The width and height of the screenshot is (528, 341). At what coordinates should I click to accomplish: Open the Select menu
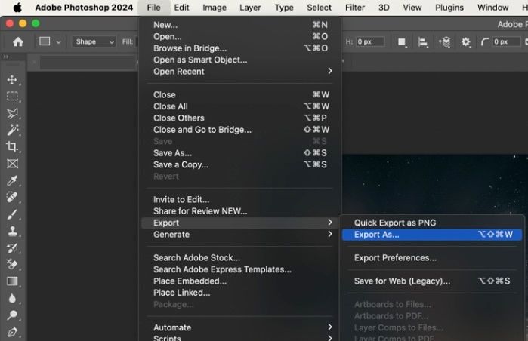(319, 8)
